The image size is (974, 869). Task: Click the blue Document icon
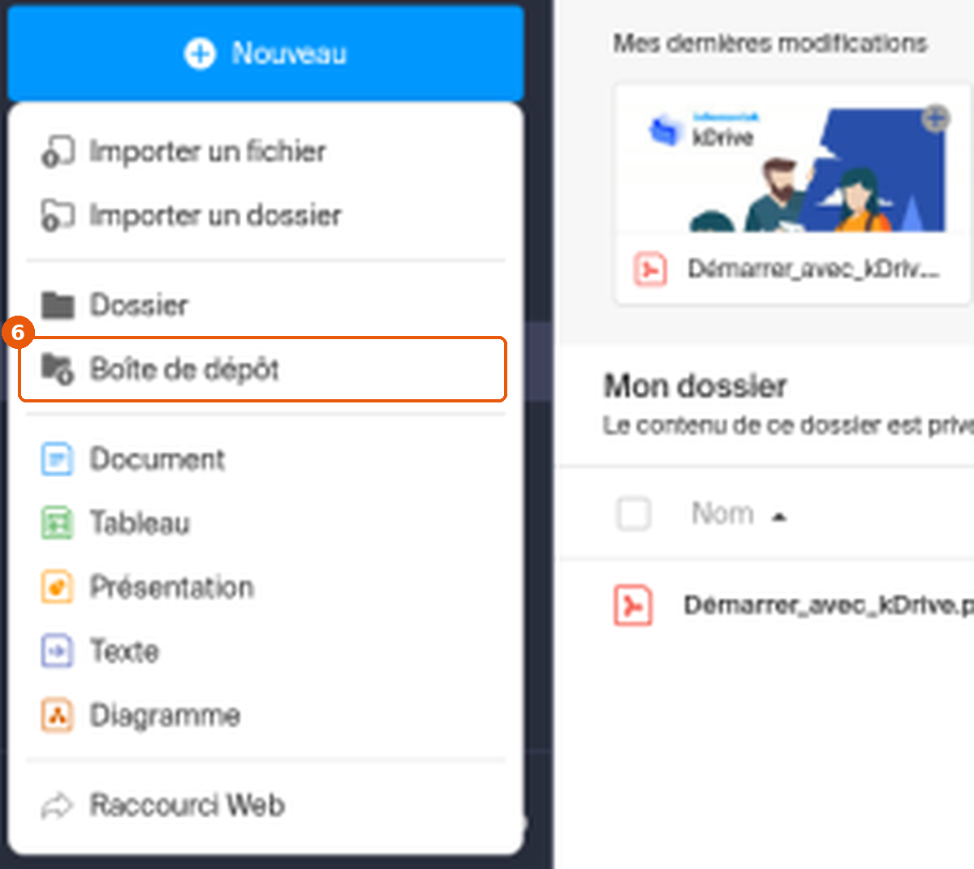coord(57,459)
